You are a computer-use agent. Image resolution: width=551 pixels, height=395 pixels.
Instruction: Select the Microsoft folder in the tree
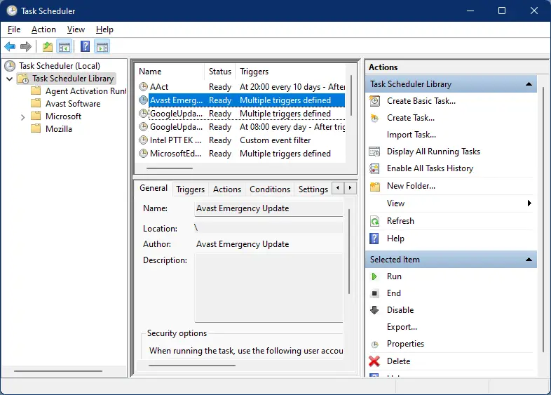[63, 116]
